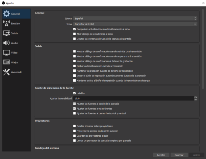Click the Audio speaker icon
This screenshot has height=159, width=206.
6,43
